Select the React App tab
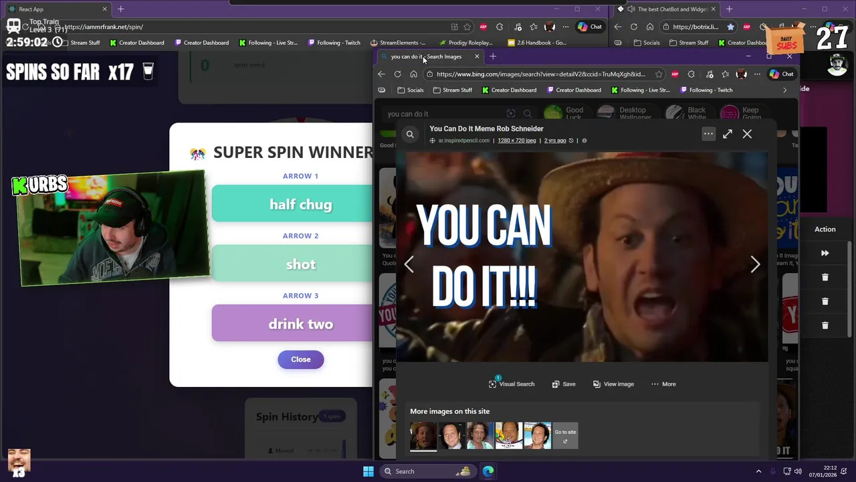Screen dimensions: 856x482 [x=57, y=9]
